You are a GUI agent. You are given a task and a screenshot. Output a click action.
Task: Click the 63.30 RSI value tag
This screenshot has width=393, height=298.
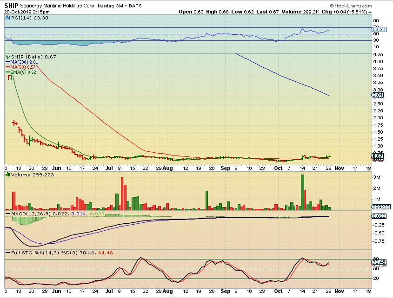379,30
